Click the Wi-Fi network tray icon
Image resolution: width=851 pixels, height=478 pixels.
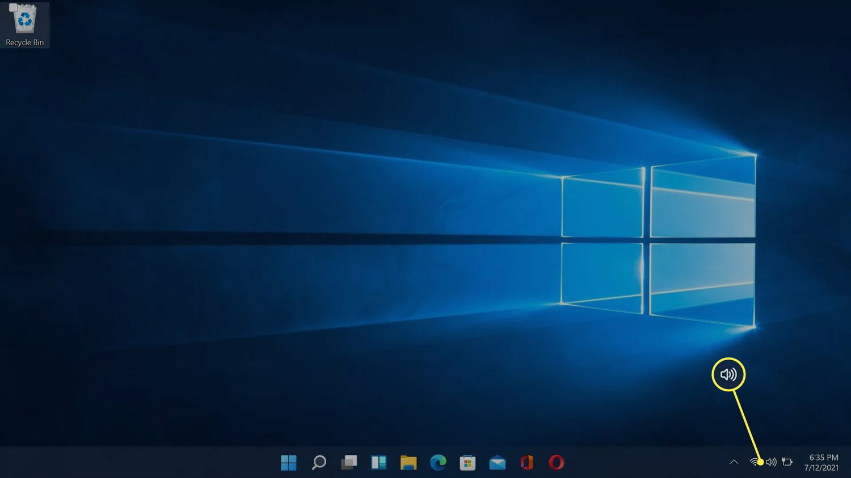[755, 462]
